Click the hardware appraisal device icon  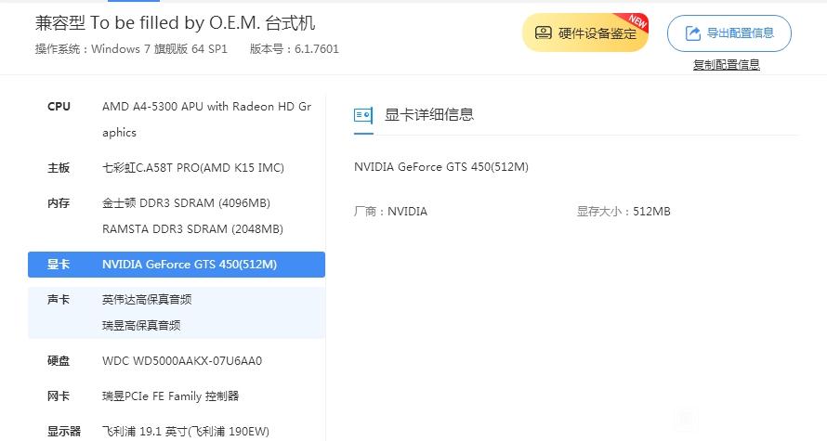point(543,32)
